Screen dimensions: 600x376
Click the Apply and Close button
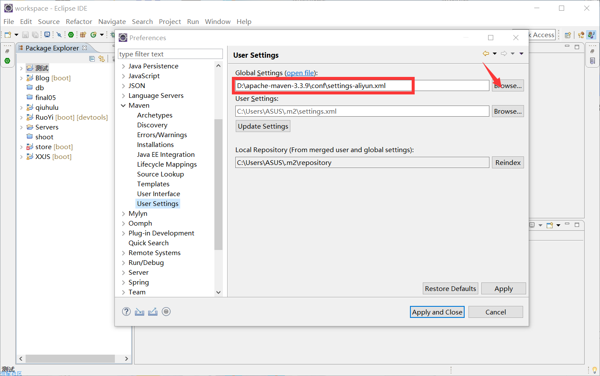coord(437,312)
